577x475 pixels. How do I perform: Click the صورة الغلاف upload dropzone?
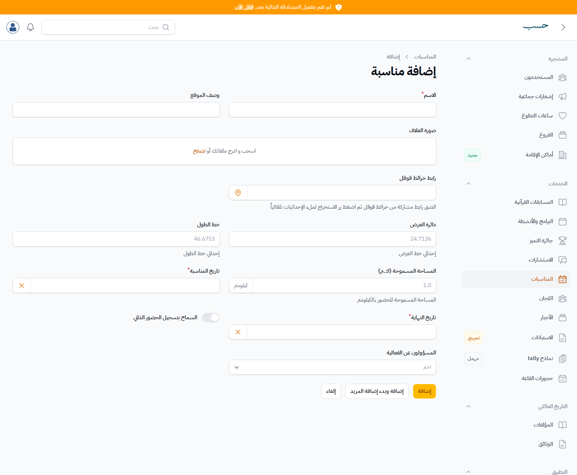[224, 151]
